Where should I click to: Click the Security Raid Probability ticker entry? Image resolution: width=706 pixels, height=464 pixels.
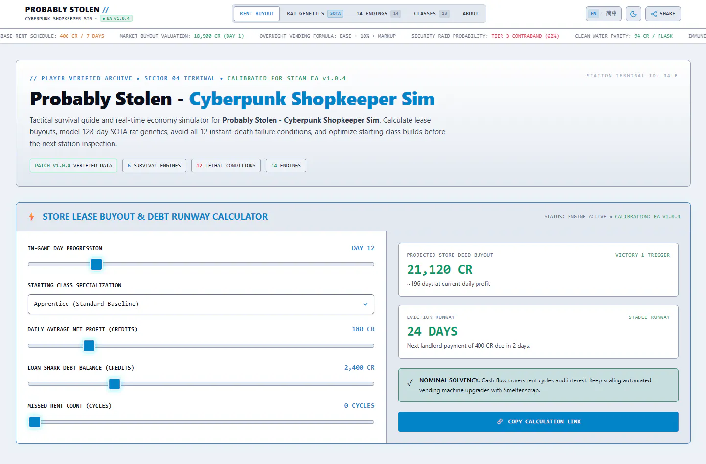point(485,36)
